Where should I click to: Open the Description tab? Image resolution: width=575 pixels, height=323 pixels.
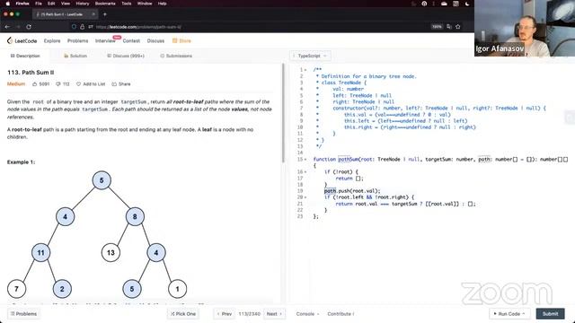click(25, 56)
